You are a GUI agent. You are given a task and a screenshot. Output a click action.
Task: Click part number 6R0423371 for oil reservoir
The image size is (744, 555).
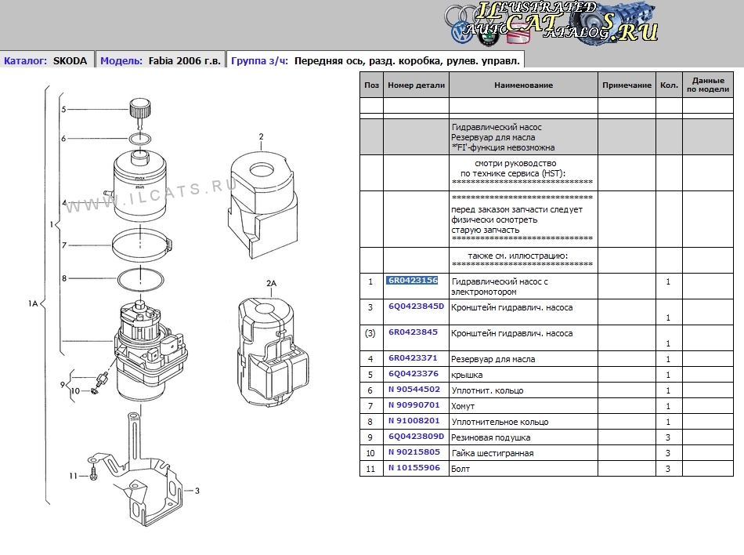[x=412, y=359]
